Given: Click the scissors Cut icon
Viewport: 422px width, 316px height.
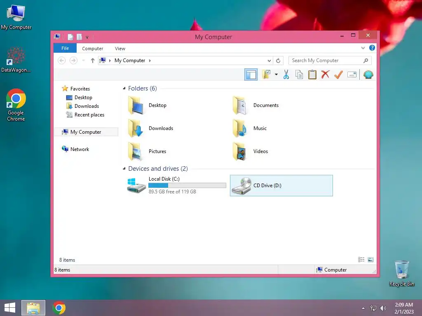Looking at the screenshot, I should [x=286, y=74].
